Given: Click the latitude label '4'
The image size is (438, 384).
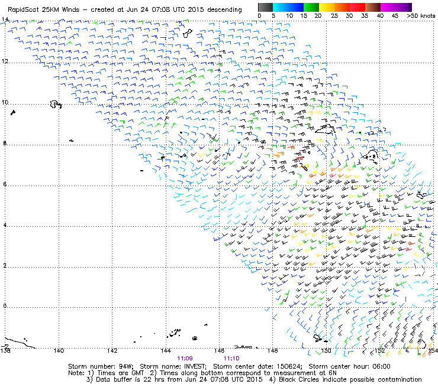Looking at the screenshot, I should 5,224.
